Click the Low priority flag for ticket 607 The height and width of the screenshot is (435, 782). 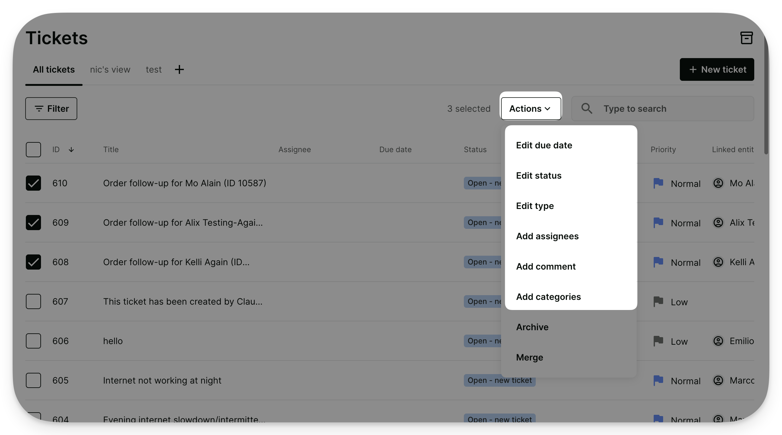point(658,301)
